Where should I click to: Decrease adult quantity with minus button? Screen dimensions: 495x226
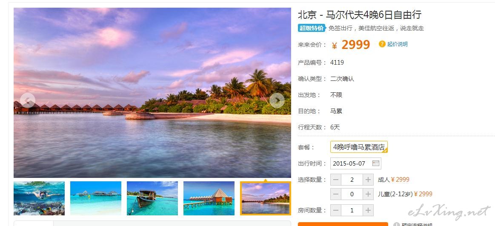(x=336, y=180)
